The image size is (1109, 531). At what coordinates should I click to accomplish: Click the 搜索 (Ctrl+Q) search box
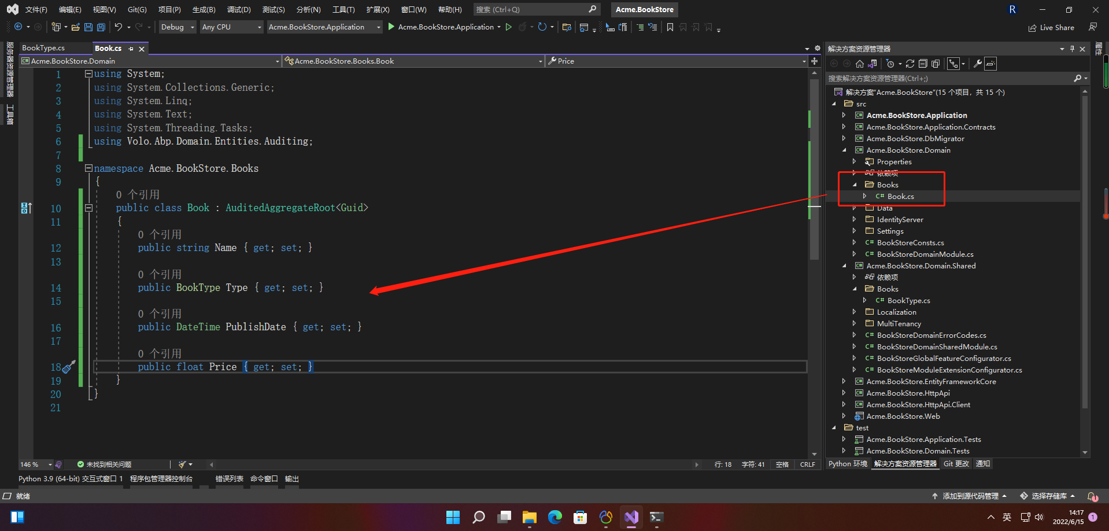[x=536, y=9]
